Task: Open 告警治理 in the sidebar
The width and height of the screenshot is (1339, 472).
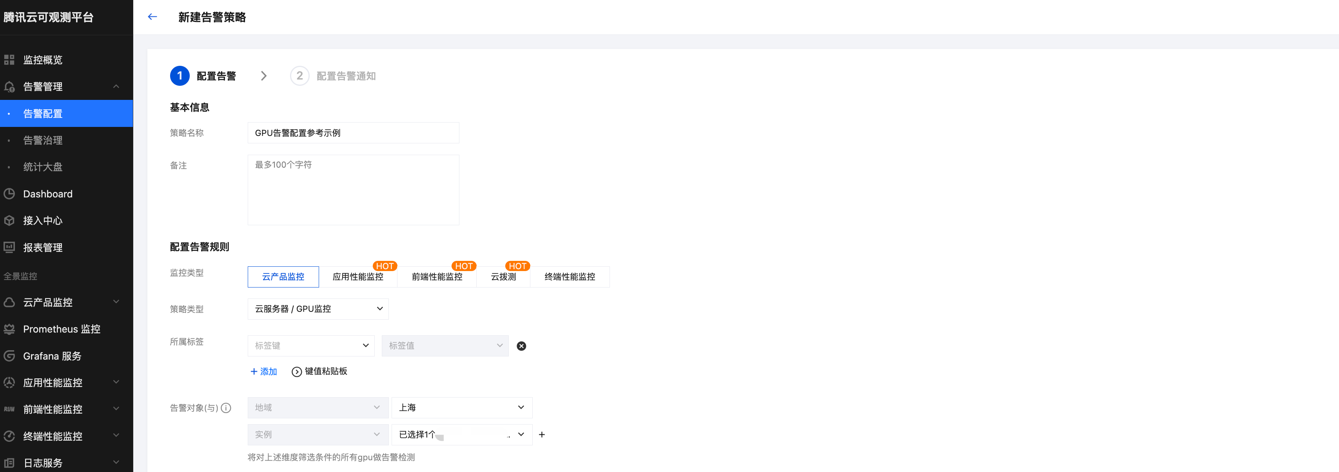Action: click(43, 140)
